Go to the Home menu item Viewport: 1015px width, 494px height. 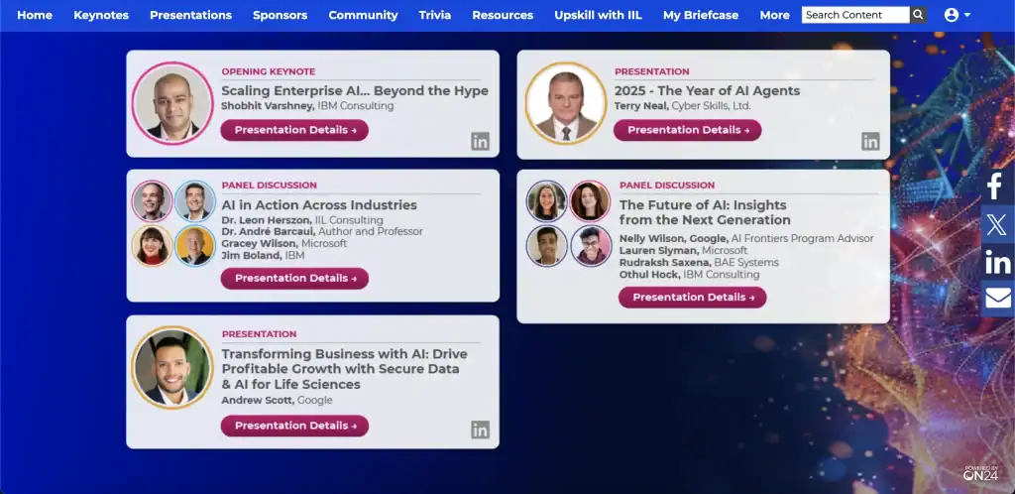pyautogui.click(x=35, y=15)
